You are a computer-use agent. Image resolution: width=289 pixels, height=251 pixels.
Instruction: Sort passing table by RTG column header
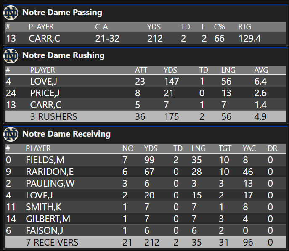(244, 27)
